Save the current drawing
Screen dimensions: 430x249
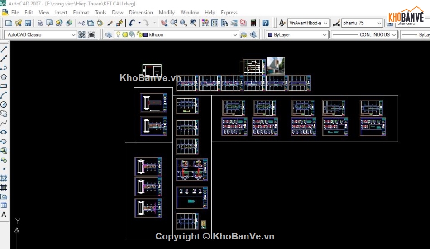click(x=28, y=23)
